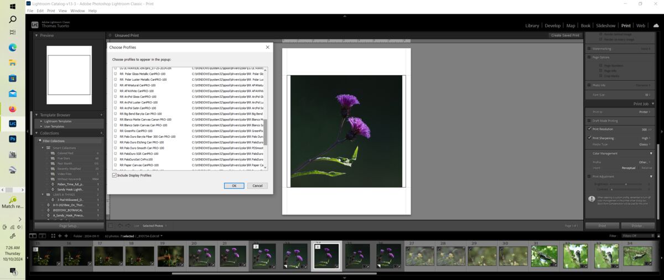Open the Profile Other dropdown
The image size is (664, 280).
(x=645, y=162)
